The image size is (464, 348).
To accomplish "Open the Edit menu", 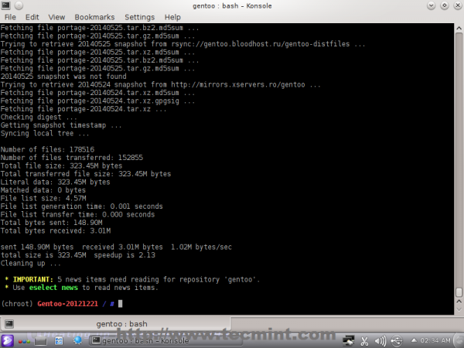I will (32, 17).
